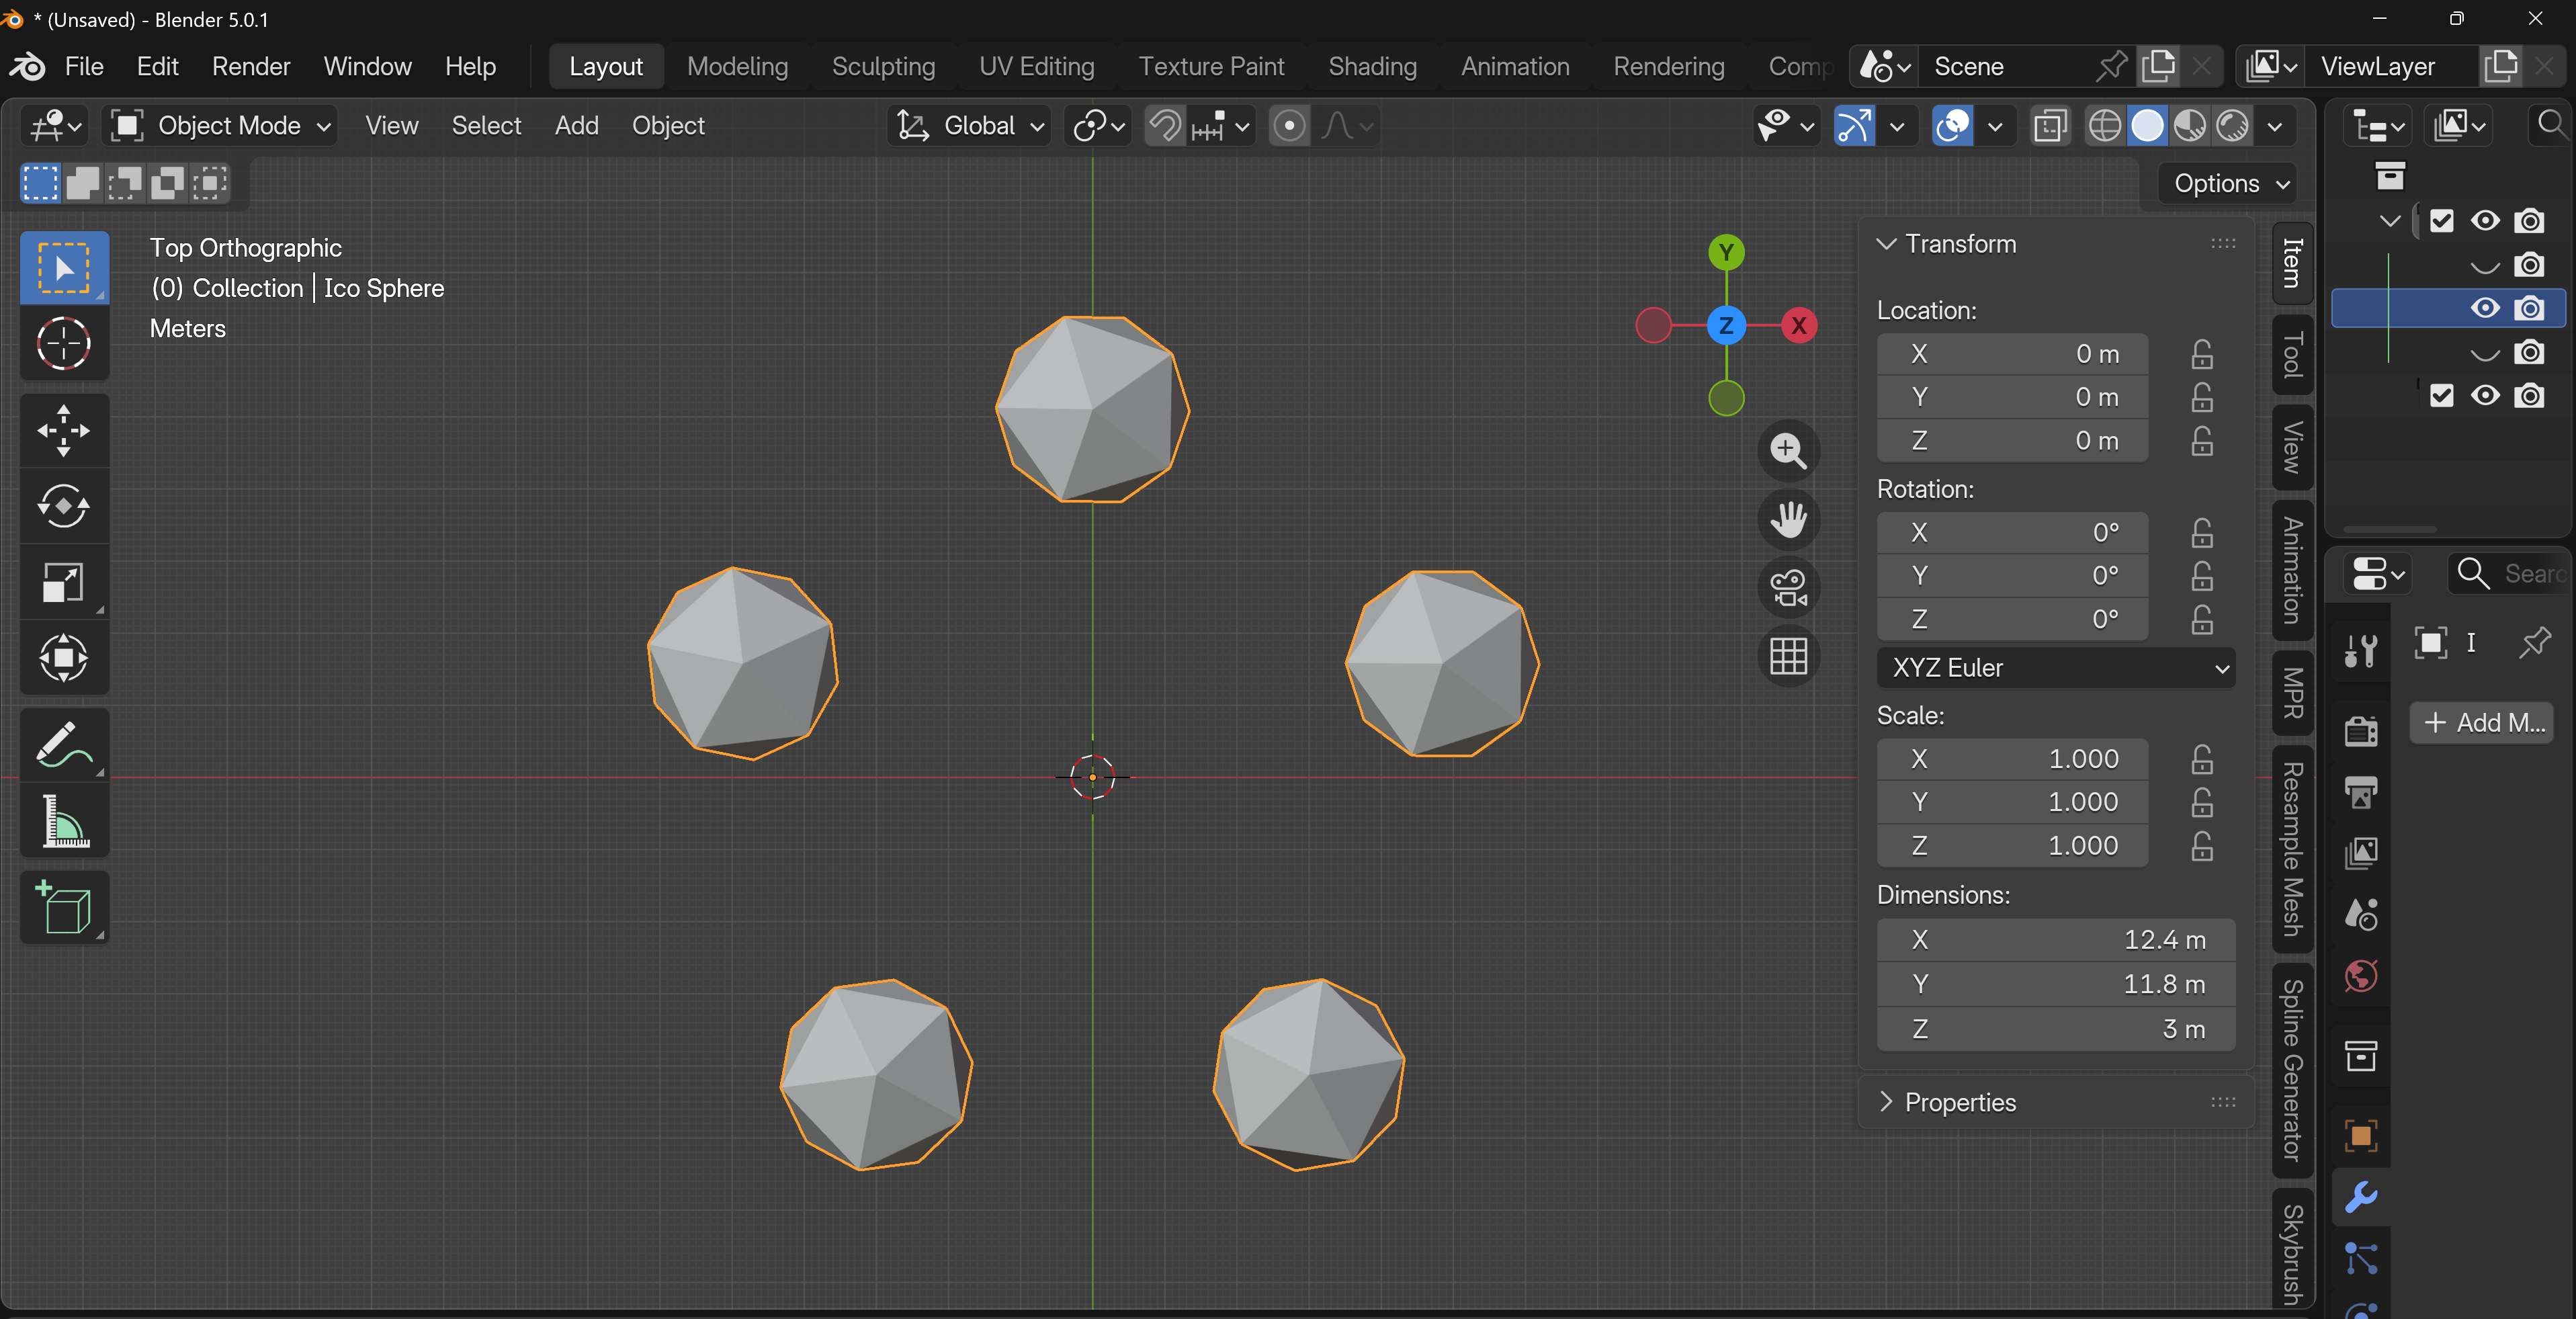Toggle proportional editing button
This screenshot has height=1319, width=2576.
(x=1289, y=126)
